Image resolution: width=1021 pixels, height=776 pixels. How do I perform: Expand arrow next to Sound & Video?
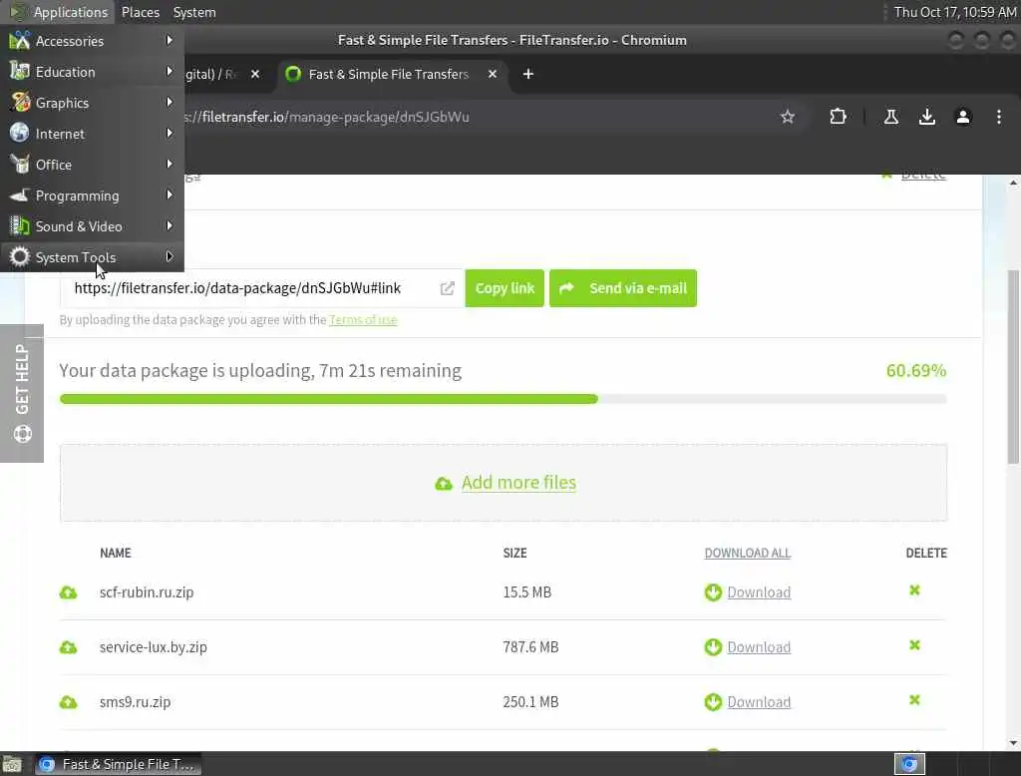pos(170,226)
